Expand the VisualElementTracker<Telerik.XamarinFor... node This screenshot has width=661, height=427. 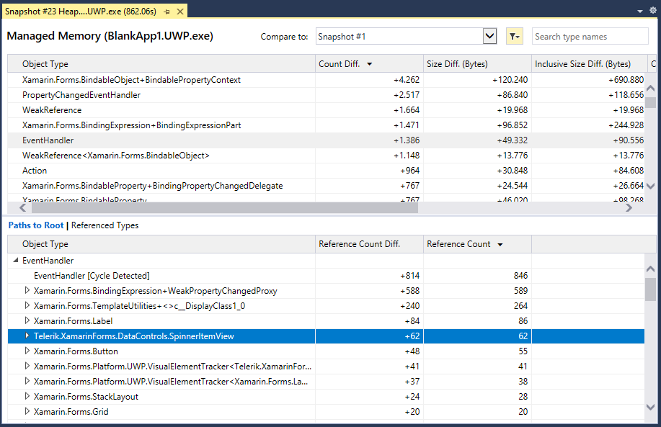(x=27, y=367)
